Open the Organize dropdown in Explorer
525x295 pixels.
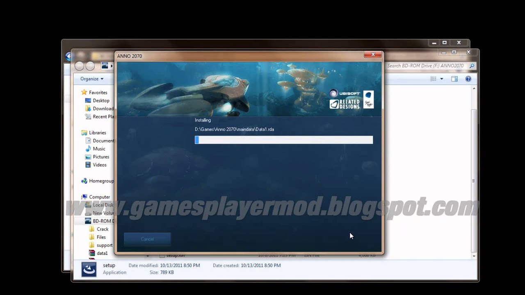[x=92, y=79]
